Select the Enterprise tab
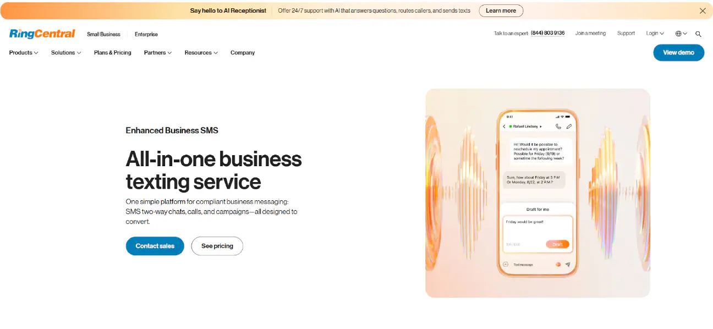This screenshot has width=713, height=329. click(x=146, y=34)
